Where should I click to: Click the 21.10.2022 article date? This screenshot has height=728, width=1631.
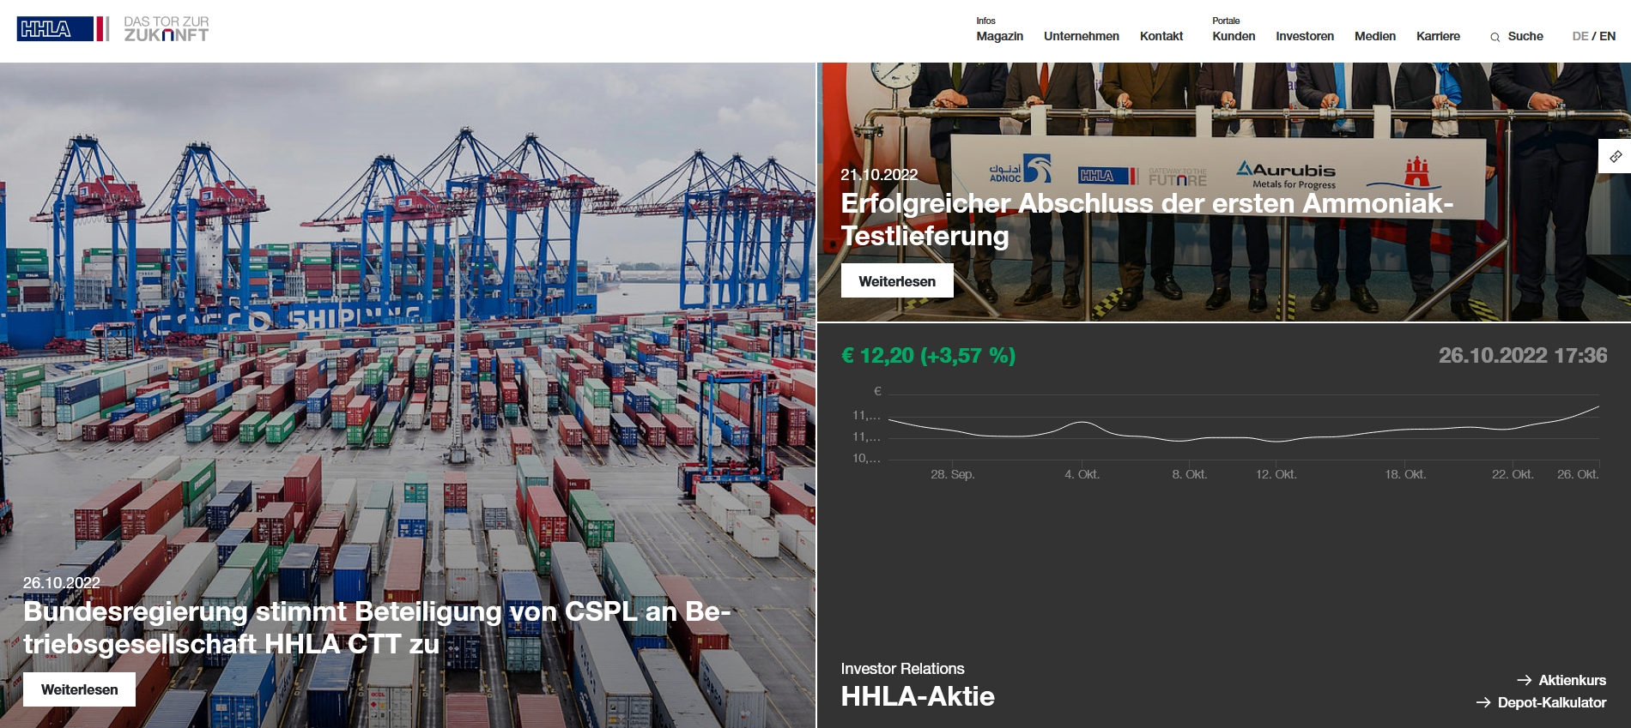pos(879,175)
